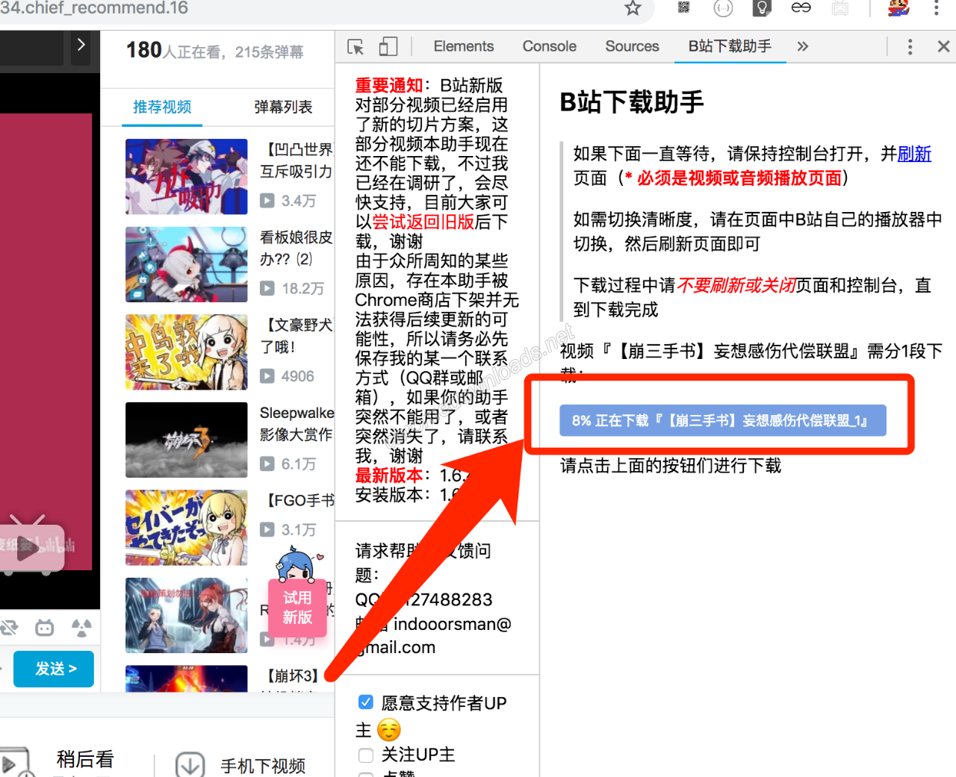Click the 刷新 refresh link

[914, 154]
